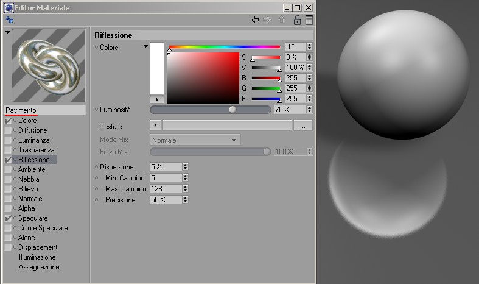
Task: Click the arrow button below white swatch
Action: tap(157, 99)
